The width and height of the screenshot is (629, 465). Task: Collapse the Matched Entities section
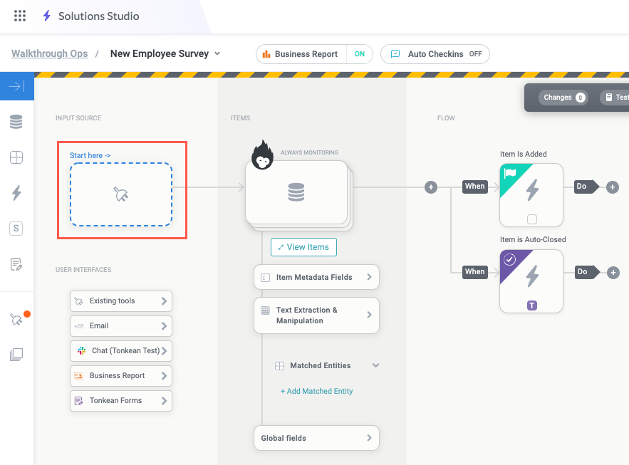pos(375,365)
